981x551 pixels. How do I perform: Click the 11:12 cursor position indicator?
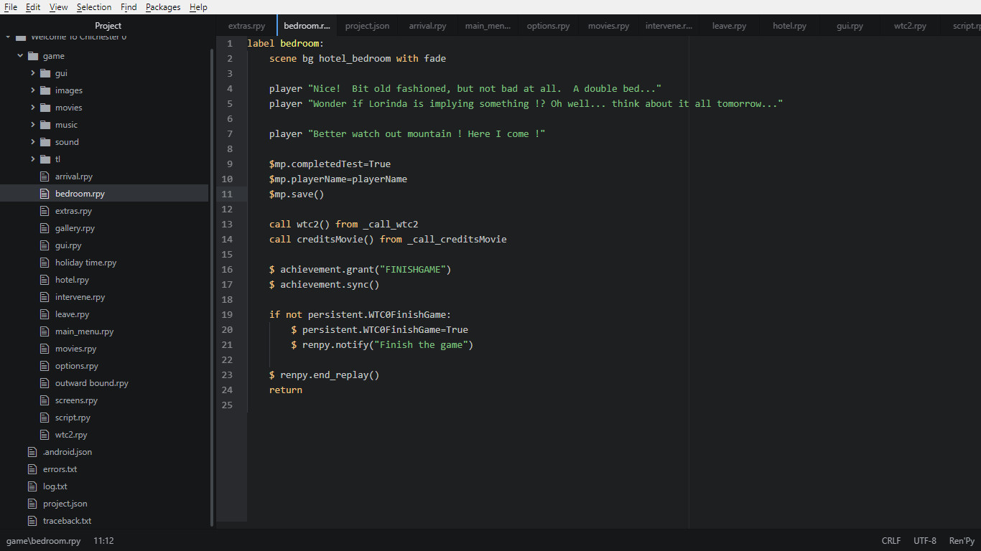point(103,540)
